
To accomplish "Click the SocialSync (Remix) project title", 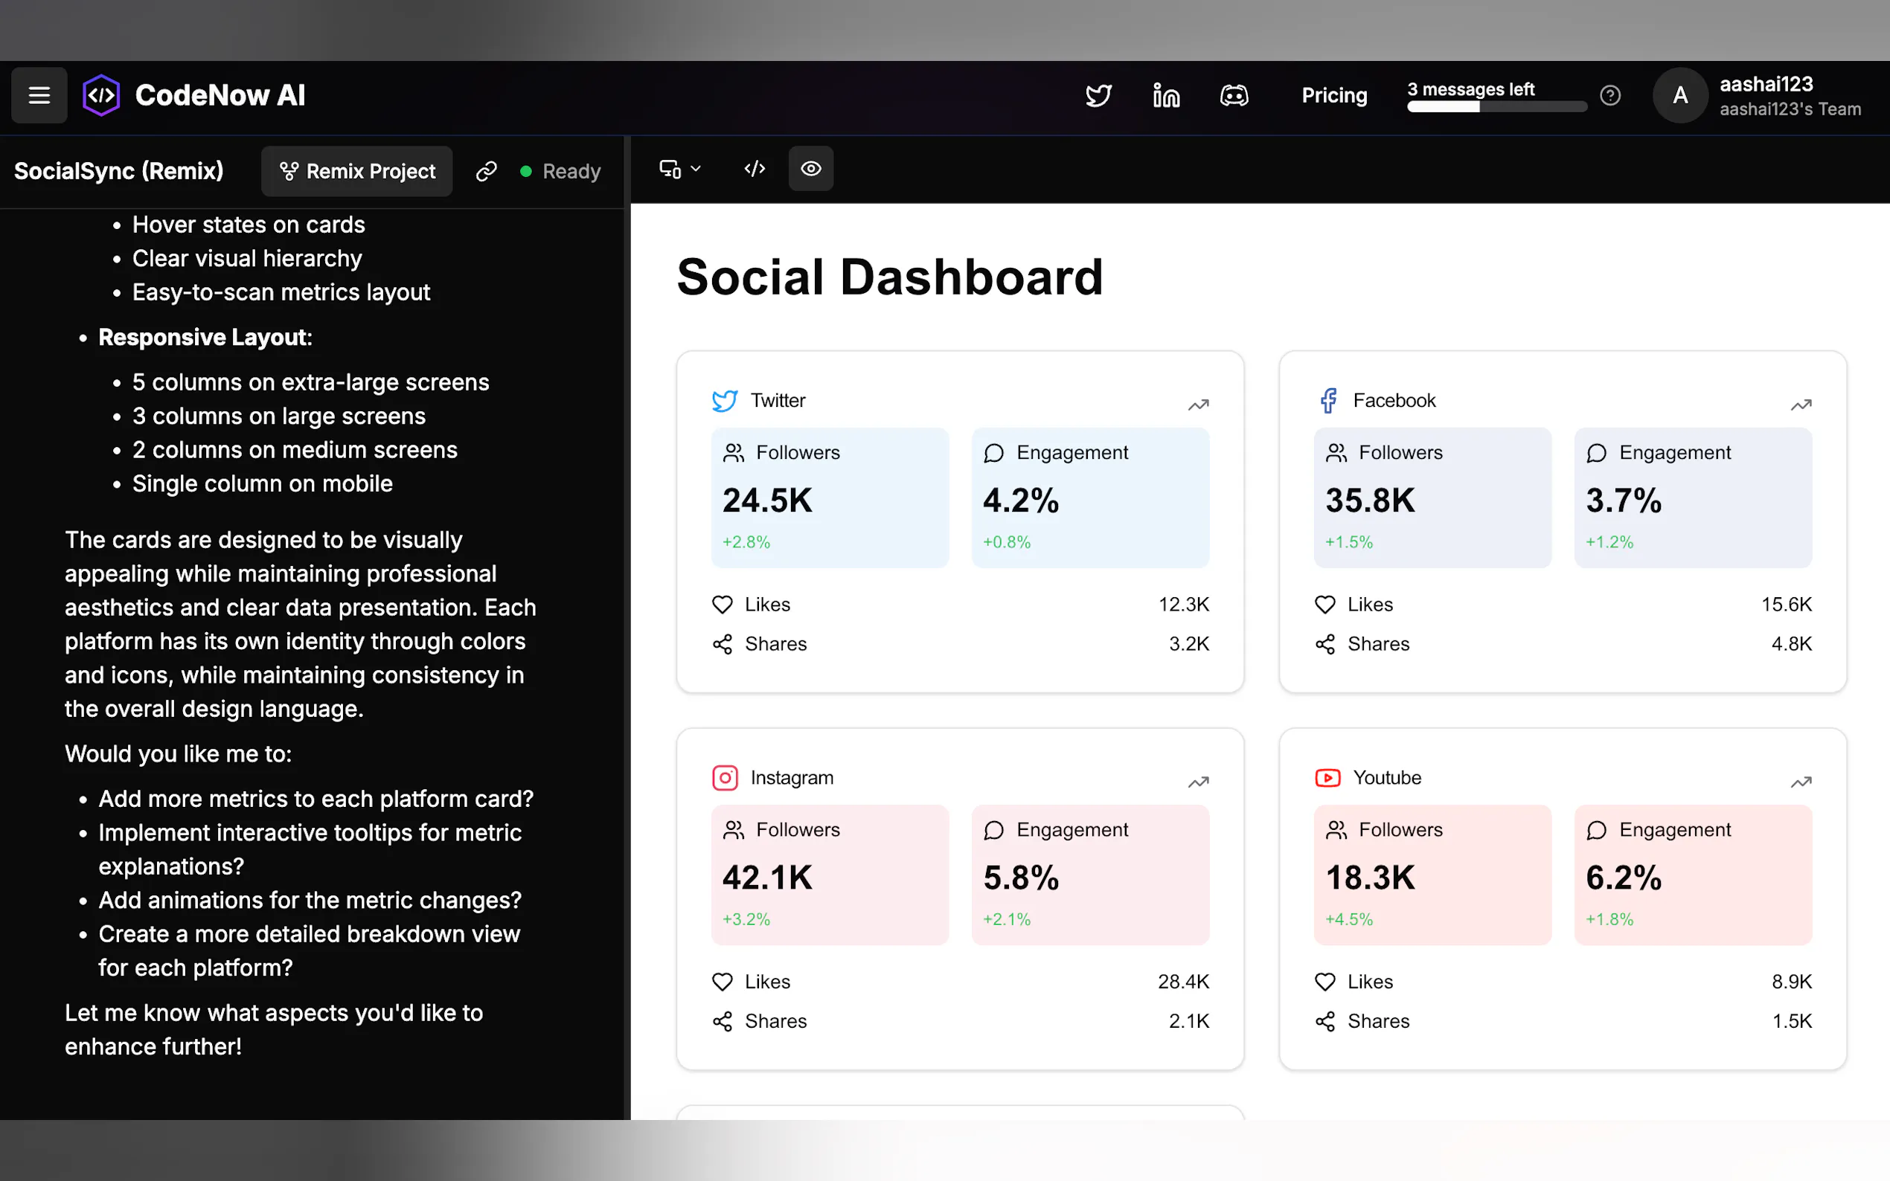I will pos(119,171).
